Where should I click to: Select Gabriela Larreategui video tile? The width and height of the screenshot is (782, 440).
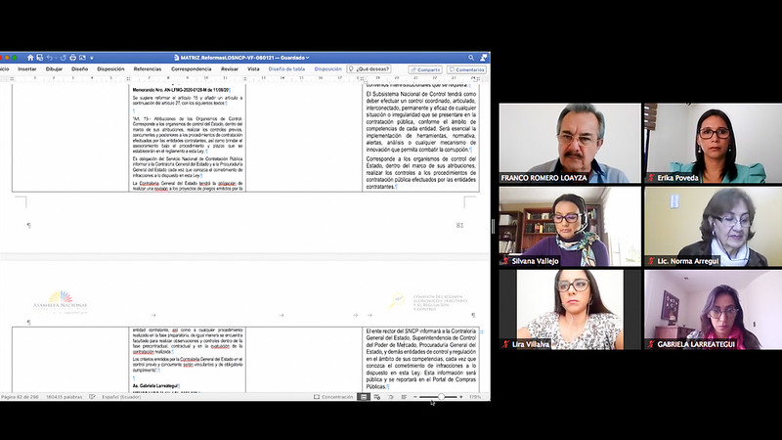tap(714, 310)
